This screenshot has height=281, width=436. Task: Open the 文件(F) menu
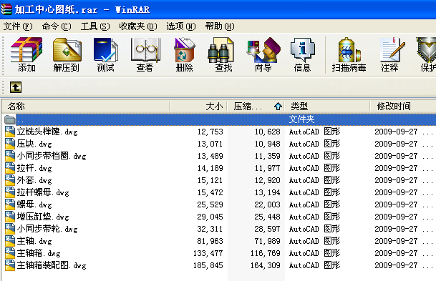click(18, 26)
